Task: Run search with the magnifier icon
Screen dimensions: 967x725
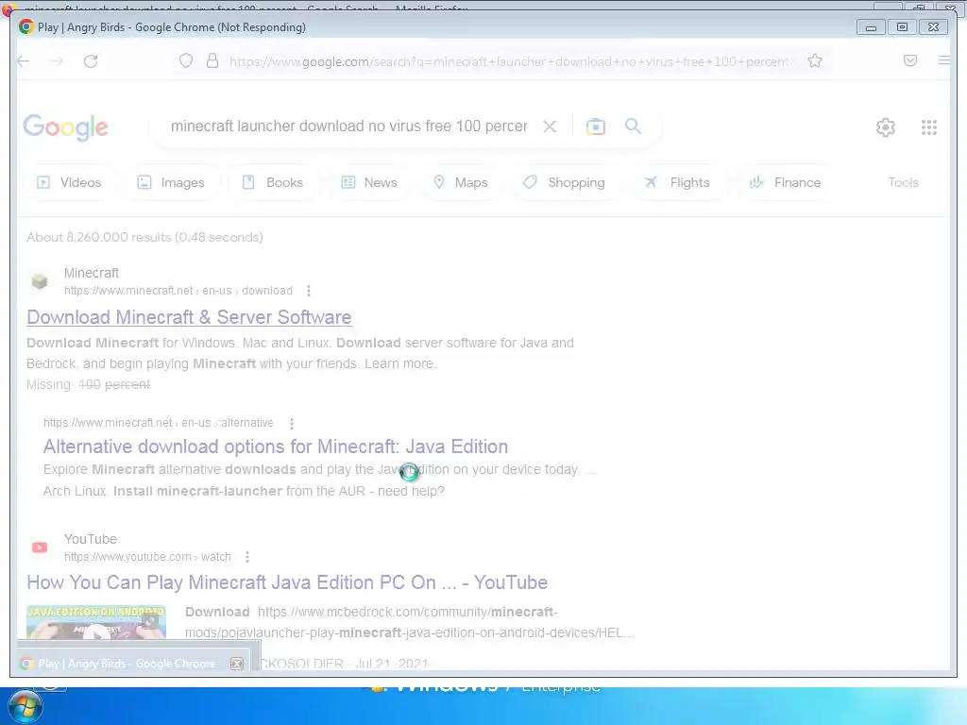Action: coord(633,126)
